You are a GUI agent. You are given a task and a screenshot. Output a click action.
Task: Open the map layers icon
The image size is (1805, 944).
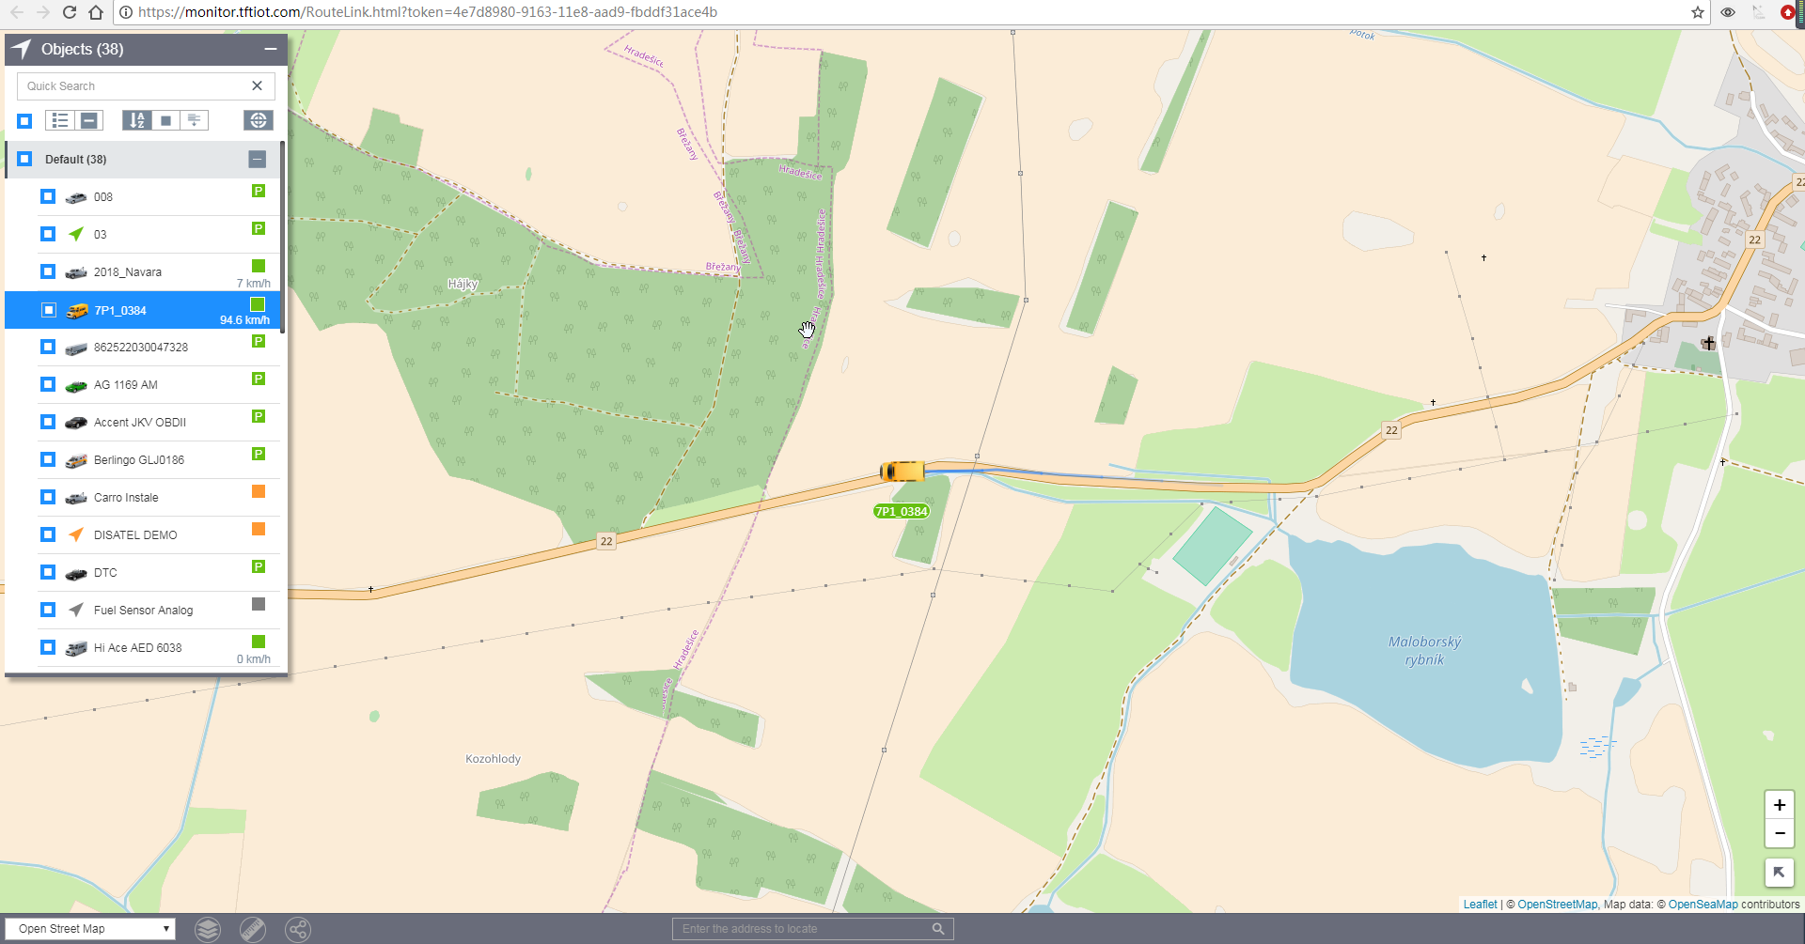(x=208, y=929)
